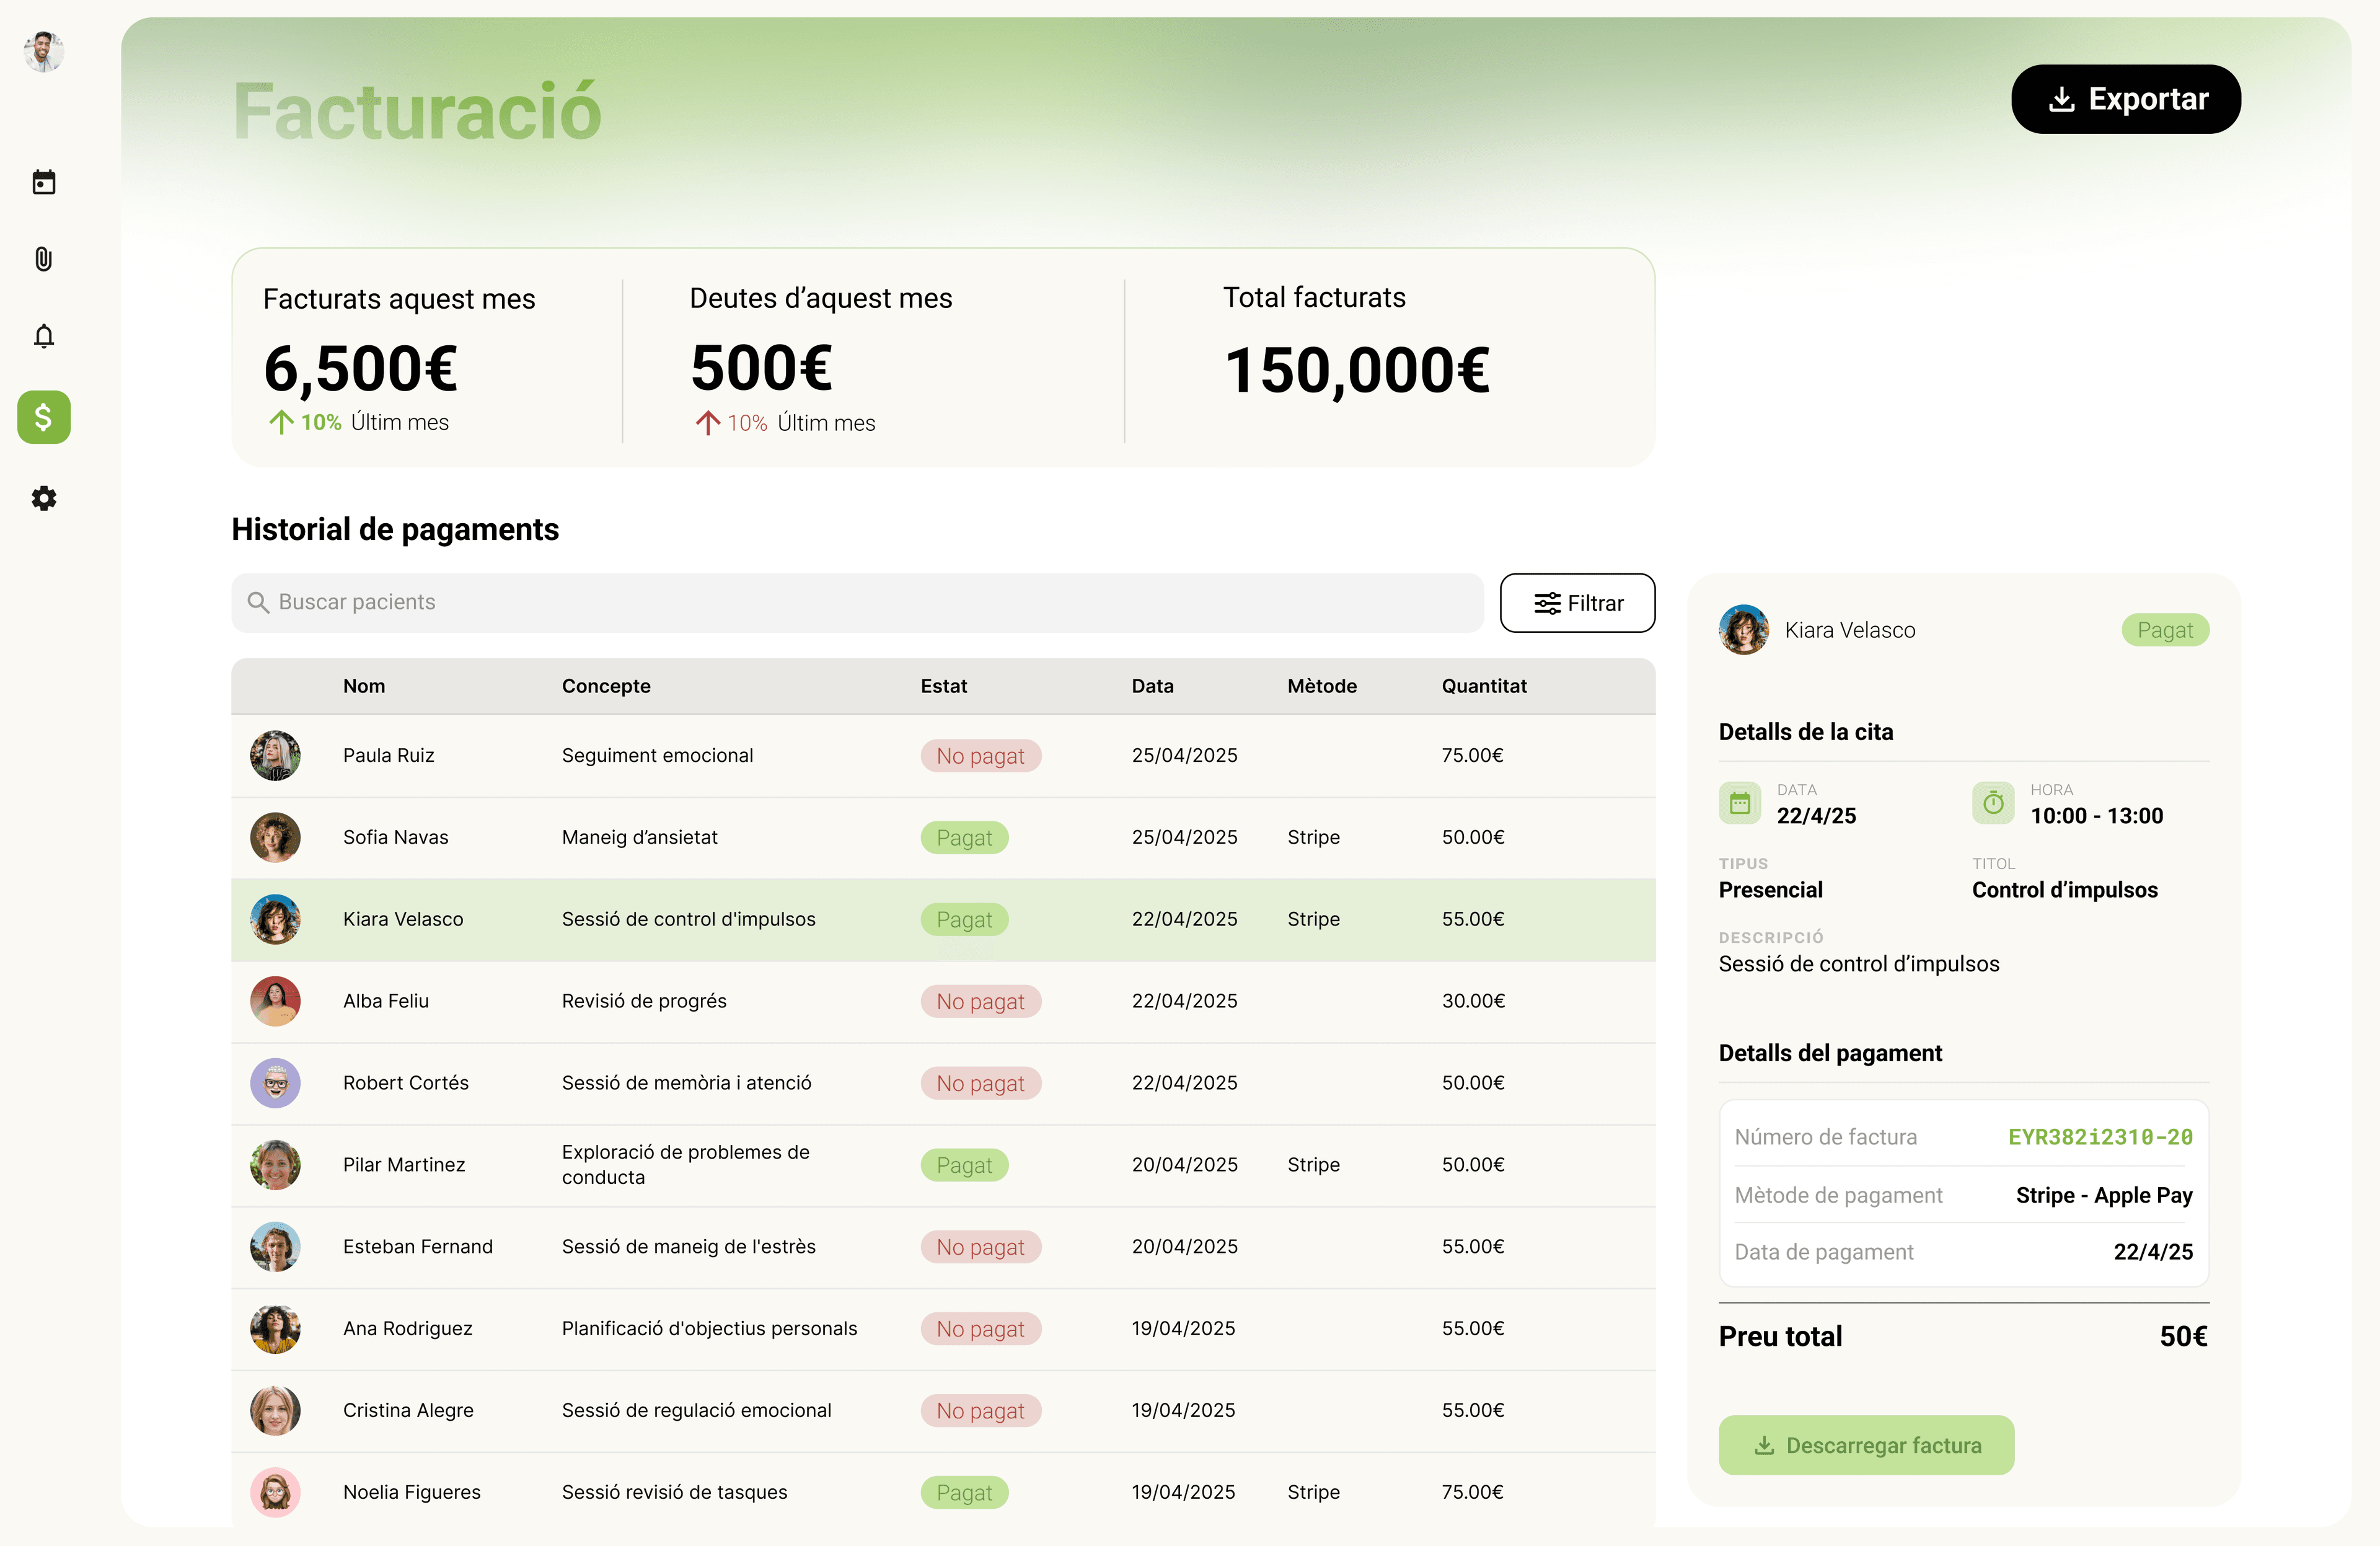
Task: Click Pagat status for Sofia Navas
Action: [964, 838]
